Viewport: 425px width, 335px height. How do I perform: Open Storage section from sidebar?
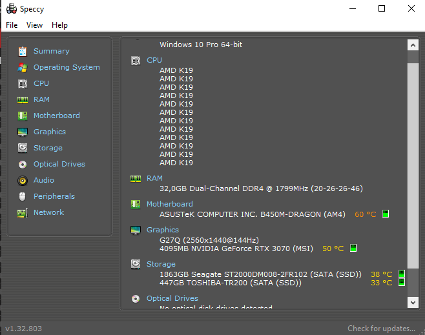pyautogui.click(x=48, y=148)
